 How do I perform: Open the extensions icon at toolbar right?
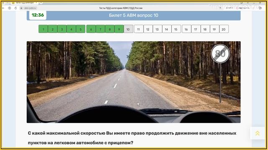tap(260, 8)
